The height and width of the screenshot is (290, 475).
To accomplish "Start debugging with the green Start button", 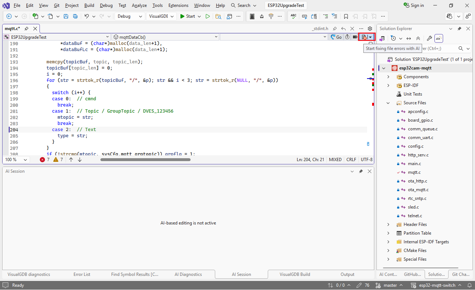I will (x=188, y=16).
